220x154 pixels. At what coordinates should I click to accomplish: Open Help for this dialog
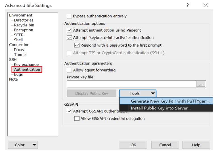(x=196, y=145)
